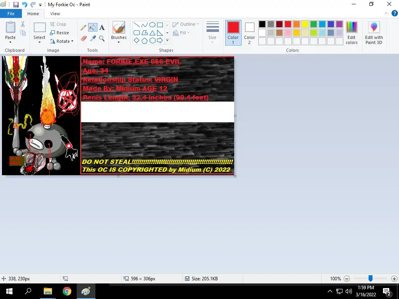Activate Color 2 background selector

pos(249,33)
